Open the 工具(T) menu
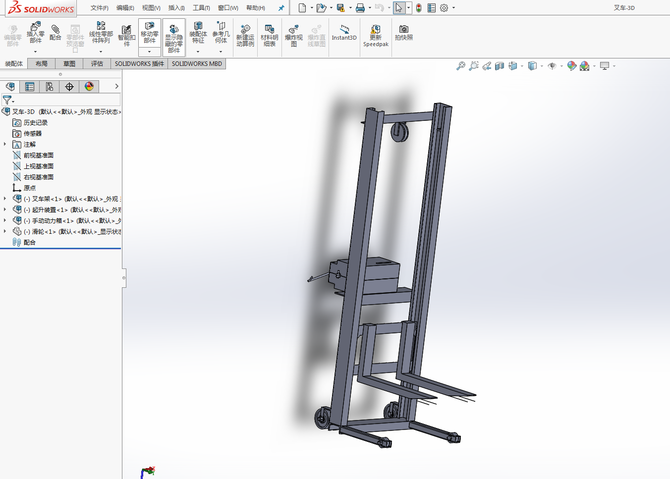Viewport: 670px width, 479px height. pos(201,8)
